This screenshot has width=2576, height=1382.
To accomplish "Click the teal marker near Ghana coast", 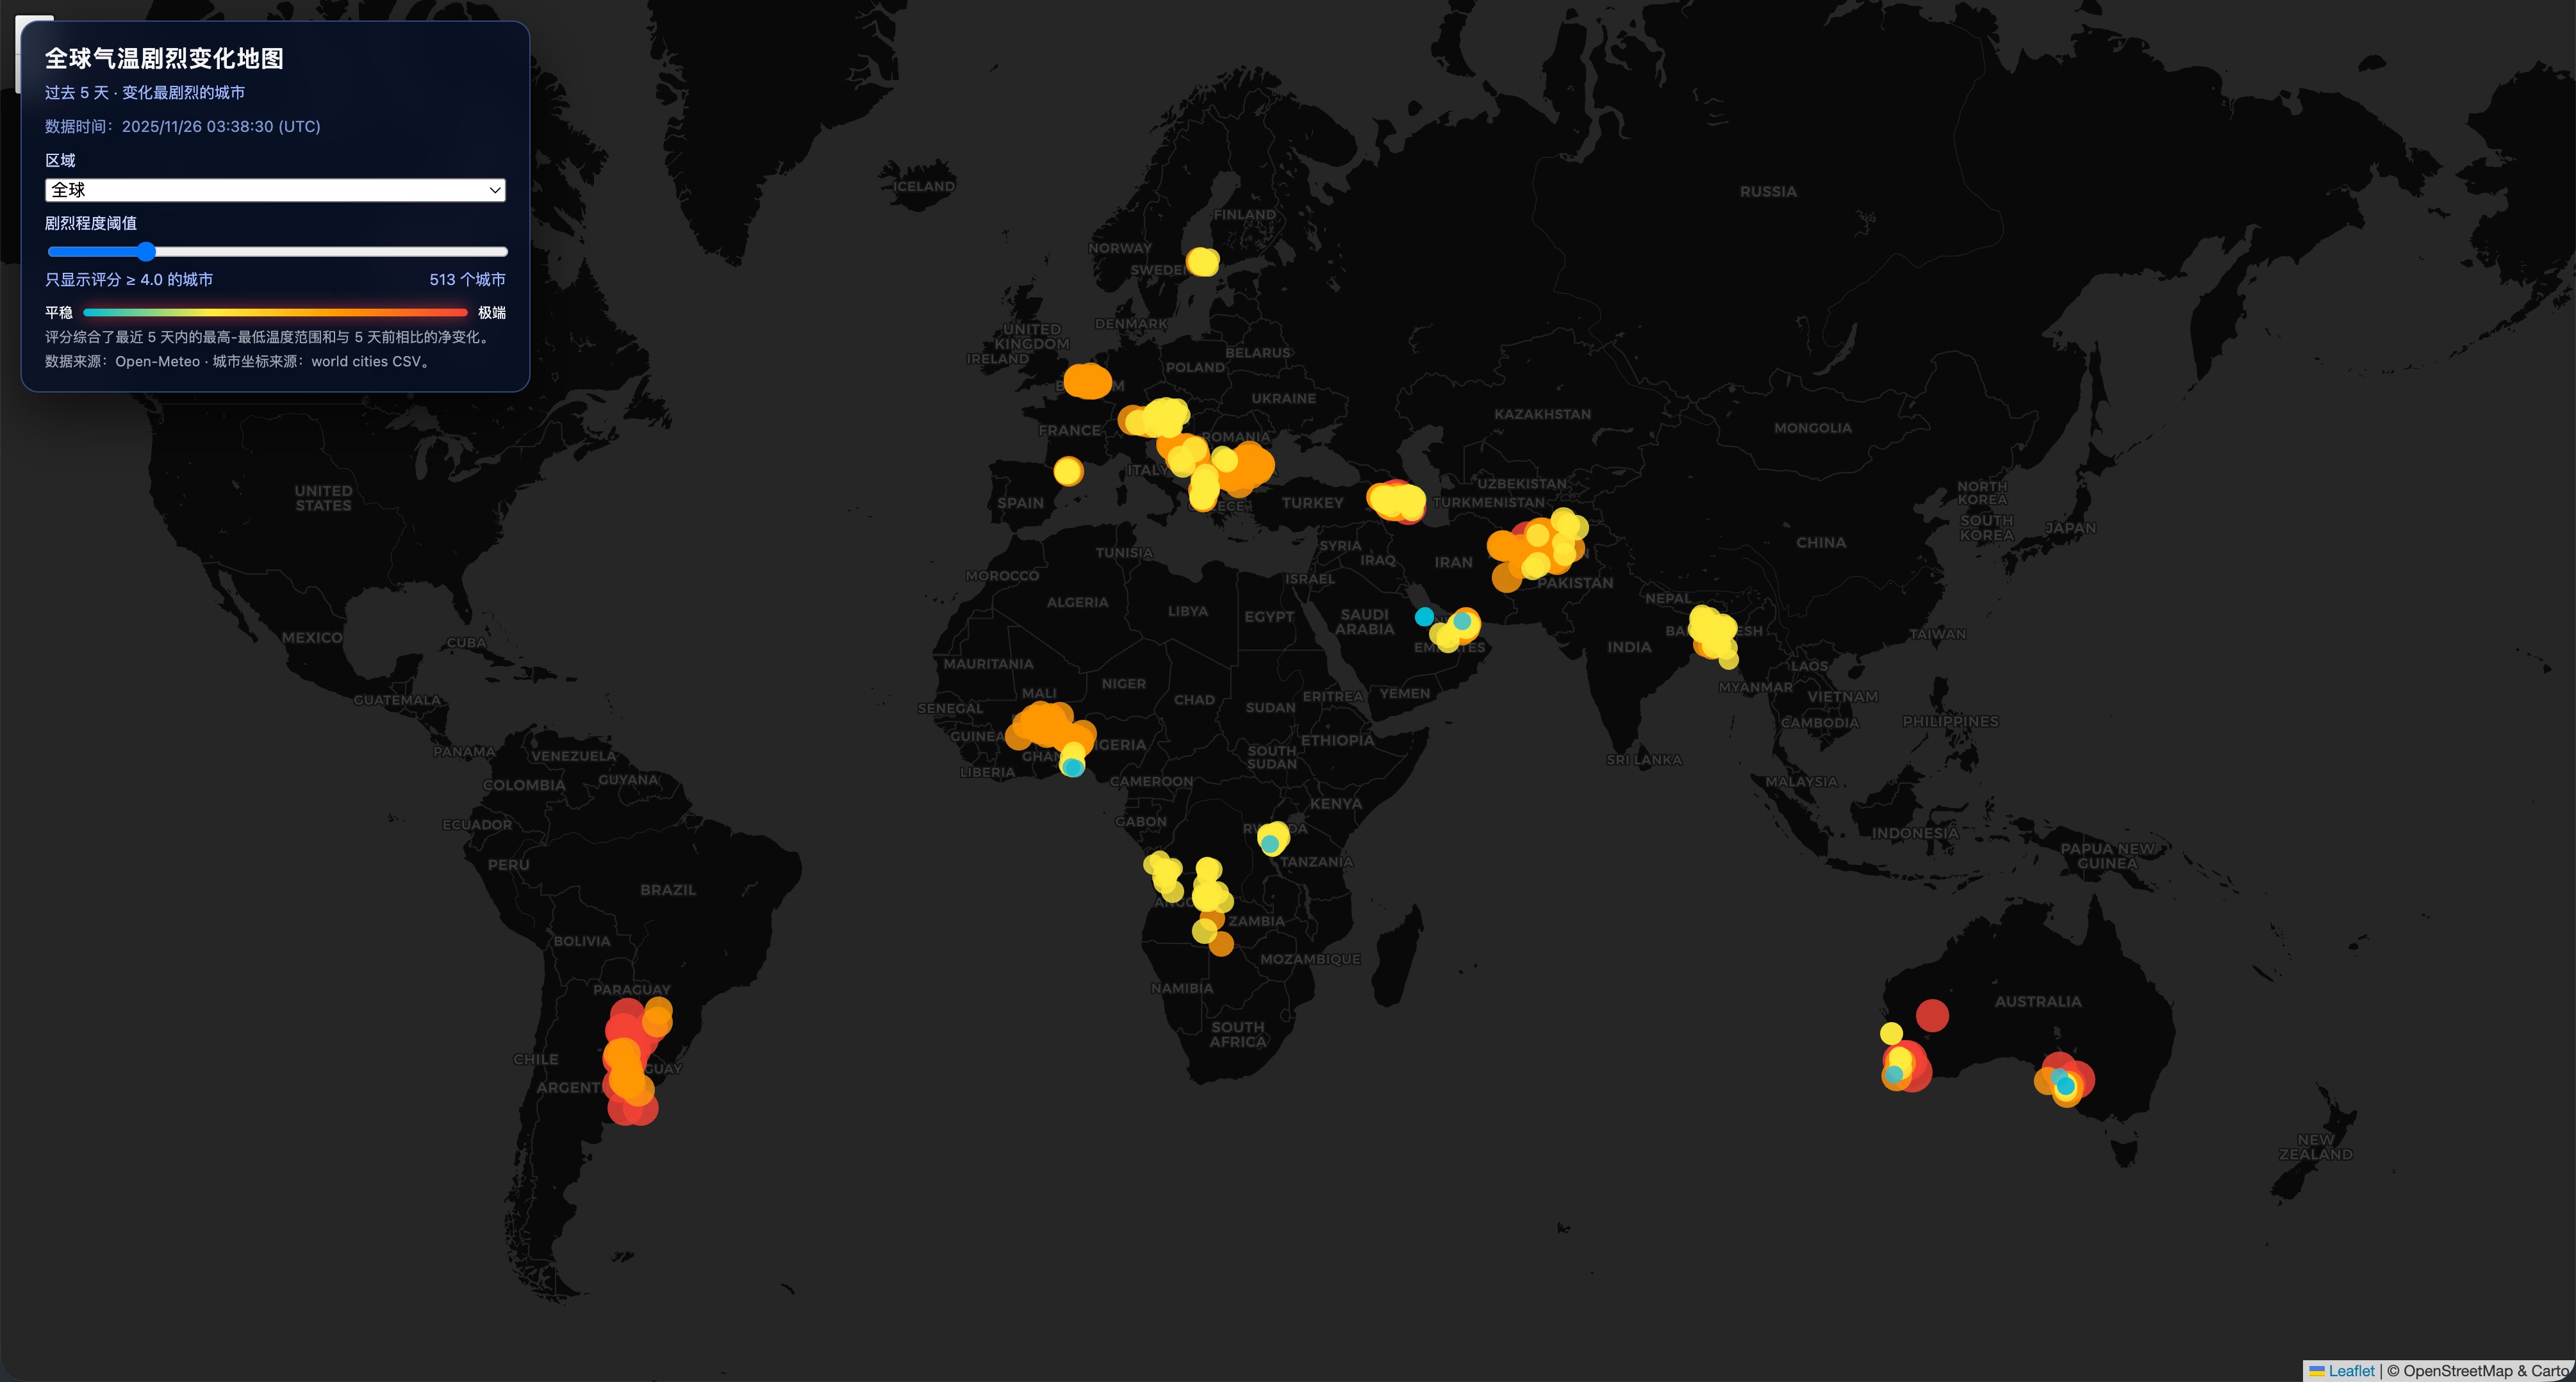I will pyautogui.click(x=1072, y=767).
